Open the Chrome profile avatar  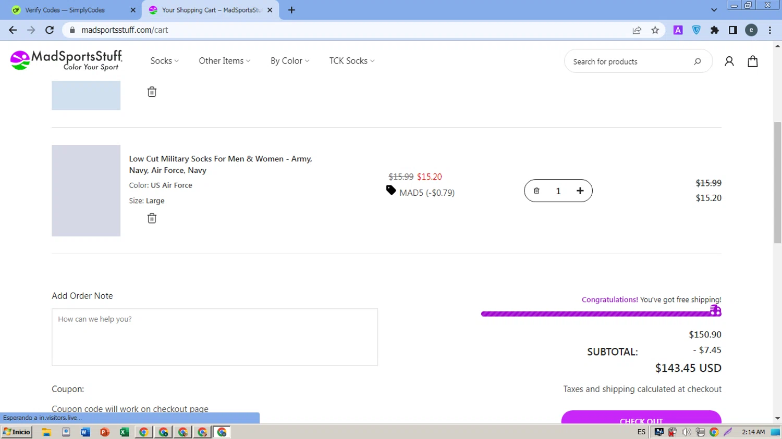pyautogui.click(x=751, y=30)
